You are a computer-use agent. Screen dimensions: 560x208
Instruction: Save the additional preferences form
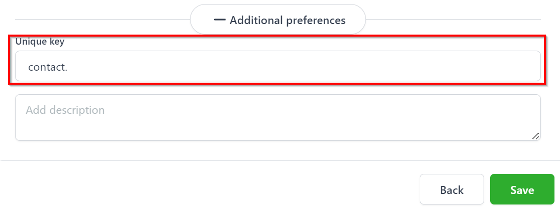pyautogui.click(x=522, y=190)
